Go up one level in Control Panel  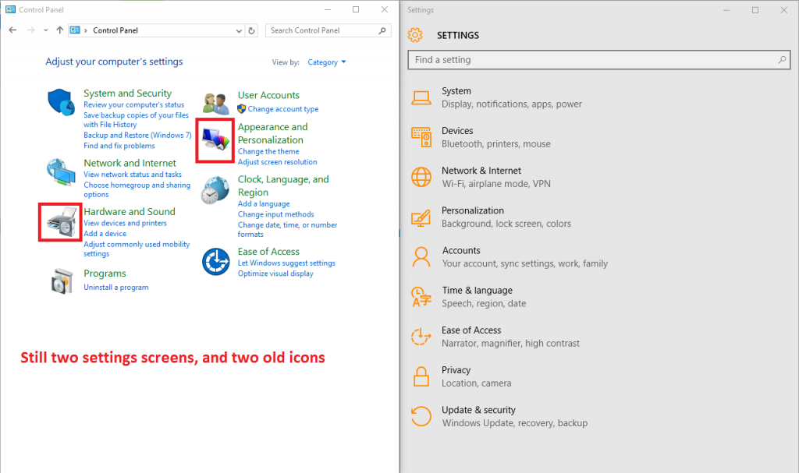(59, 30)
